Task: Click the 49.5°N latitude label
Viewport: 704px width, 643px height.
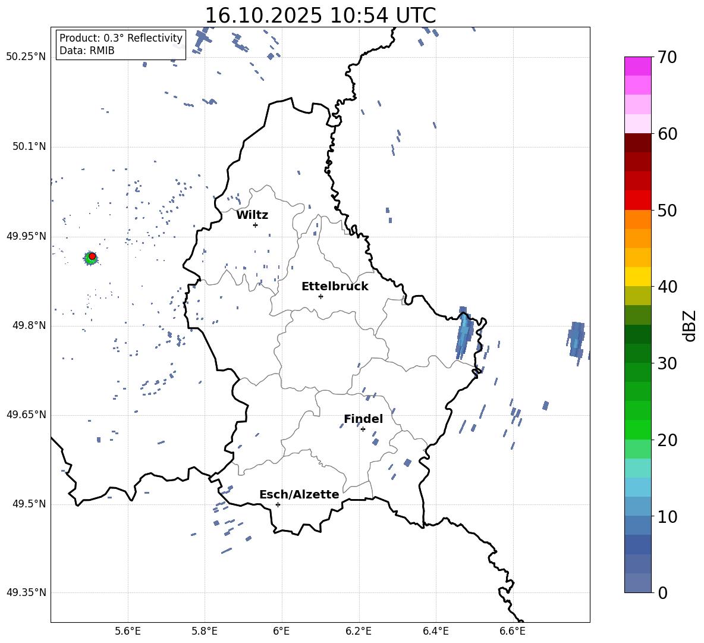Action: point(29,504)
